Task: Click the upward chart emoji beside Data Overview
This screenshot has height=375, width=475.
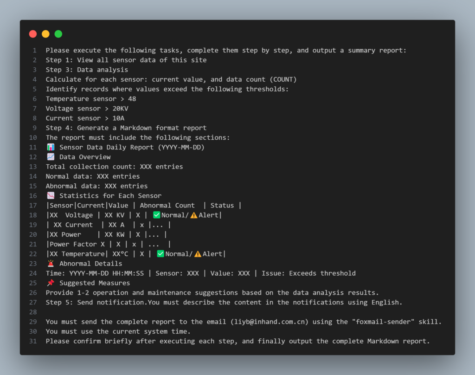Action: 51,157
